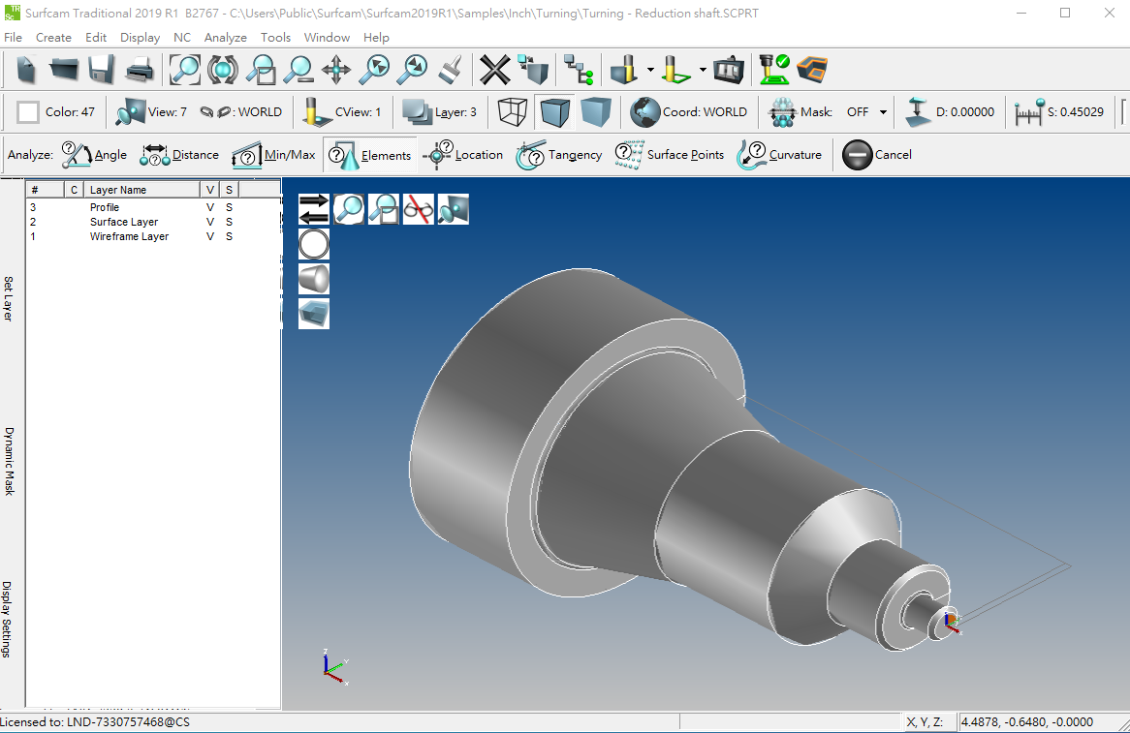The width and height of the screenshot is (1130, 733).
Task: Choose Analyze Min/Max tool
Action: (274, 155)
